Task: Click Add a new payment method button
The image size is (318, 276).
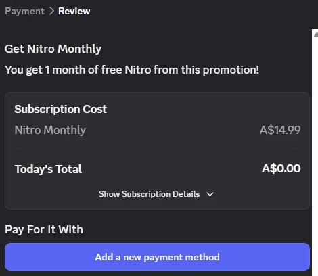Action: (157, 257)
